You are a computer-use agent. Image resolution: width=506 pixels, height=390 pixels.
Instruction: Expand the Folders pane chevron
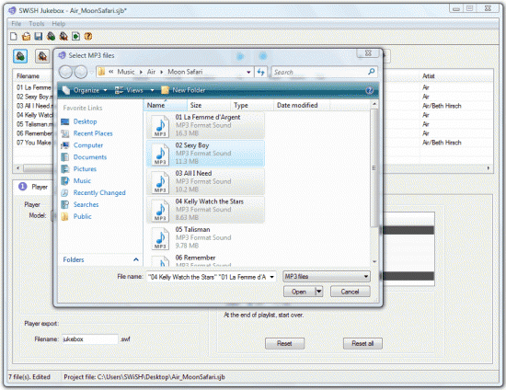136,259
